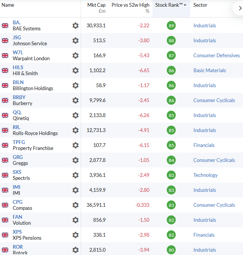Screen dimensions: 243x255
Task: Open Industrials sector link for Qinetiq
Action: (204, 115)
